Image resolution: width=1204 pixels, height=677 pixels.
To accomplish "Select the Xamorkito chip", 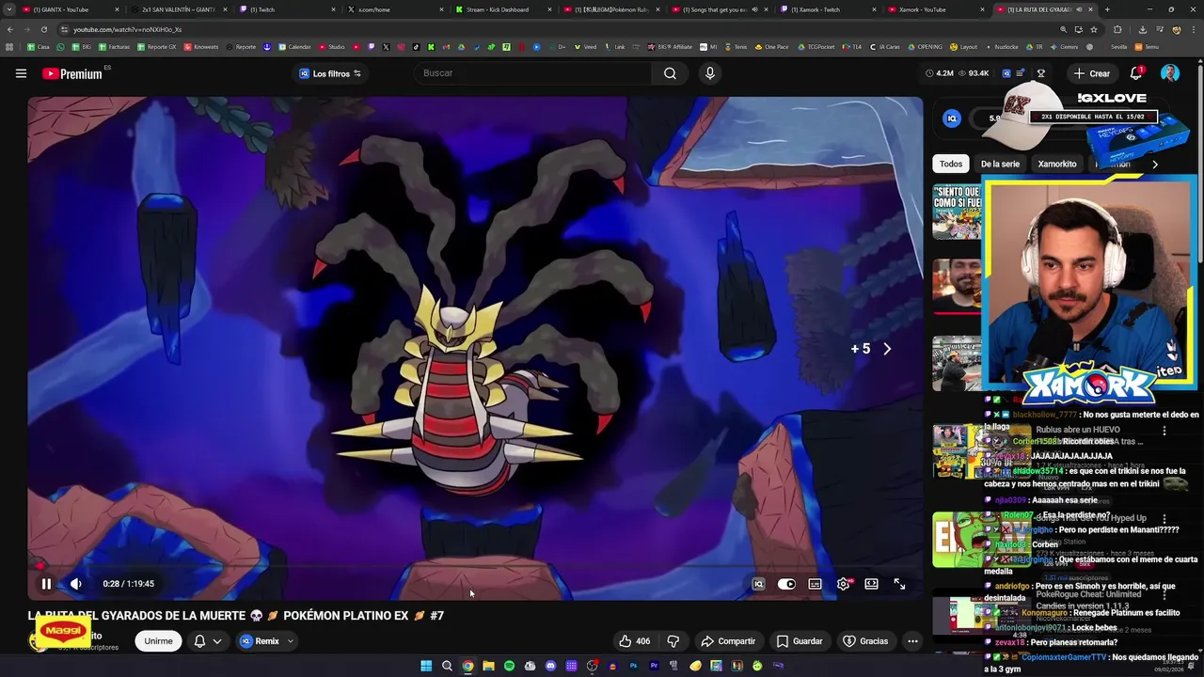I will (x=1056, y=164).
